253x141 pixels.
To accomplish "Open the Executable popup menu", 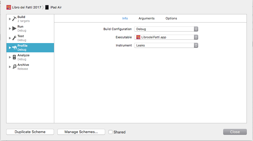I will pyautogui.click(x=166, y=37).
